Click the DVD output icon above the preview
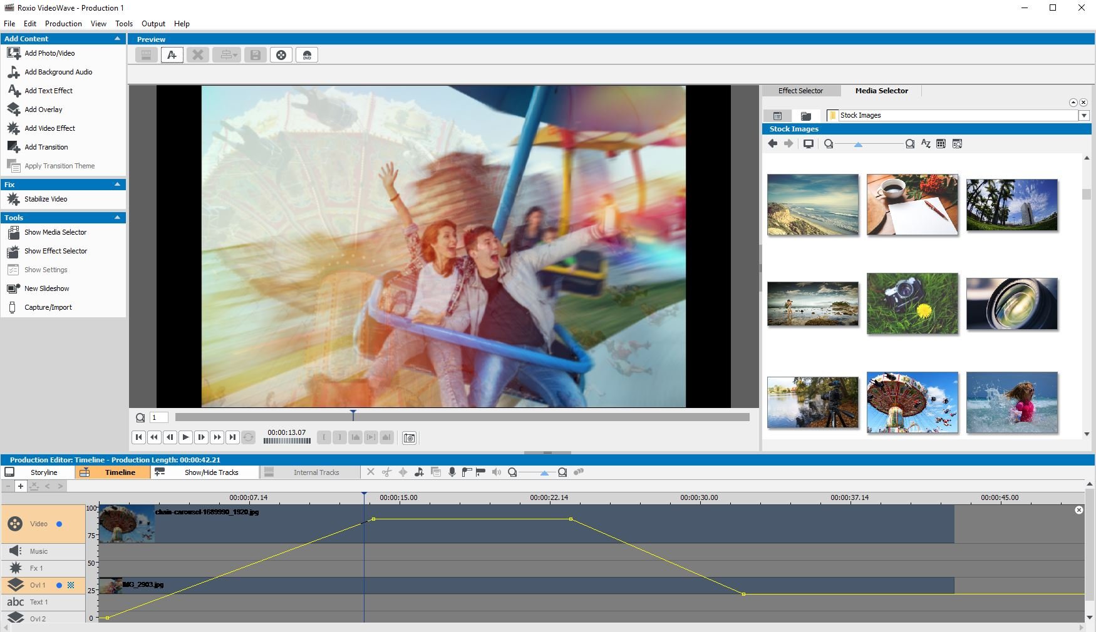The width and height of the screenshot is (1096, 632). (306, 54)
